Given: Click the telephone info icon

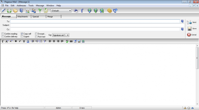Looking at the screenshot, I should click(x=115, y=11).
